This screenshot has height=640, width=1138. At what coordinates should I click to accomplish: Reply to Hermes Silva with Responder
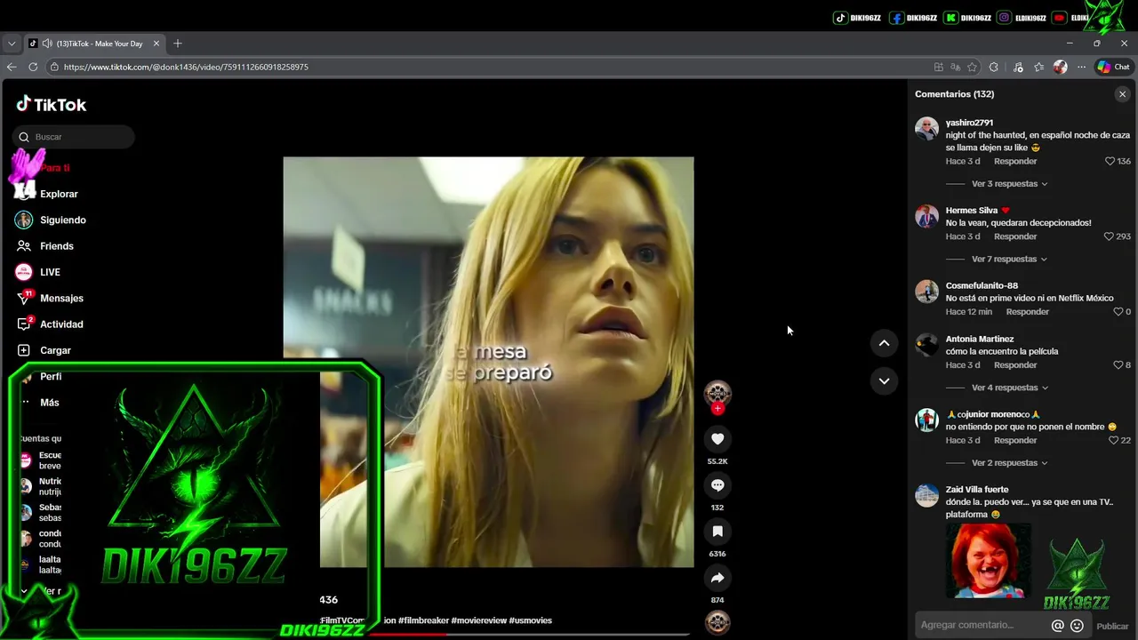tap(1015, 236)
